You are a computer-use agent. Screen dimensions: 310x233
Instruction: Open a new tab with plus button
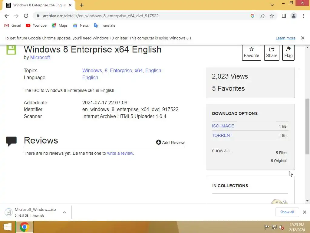[82, 5]
